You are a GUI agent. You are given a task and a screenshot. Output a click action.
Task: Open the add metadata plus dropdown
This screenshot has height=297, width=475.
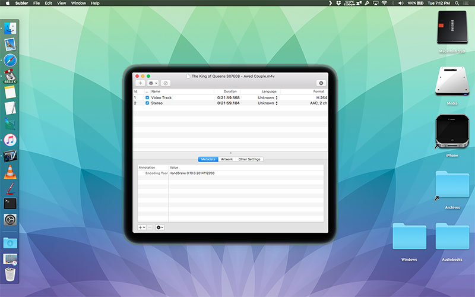[x=142, y=228]
